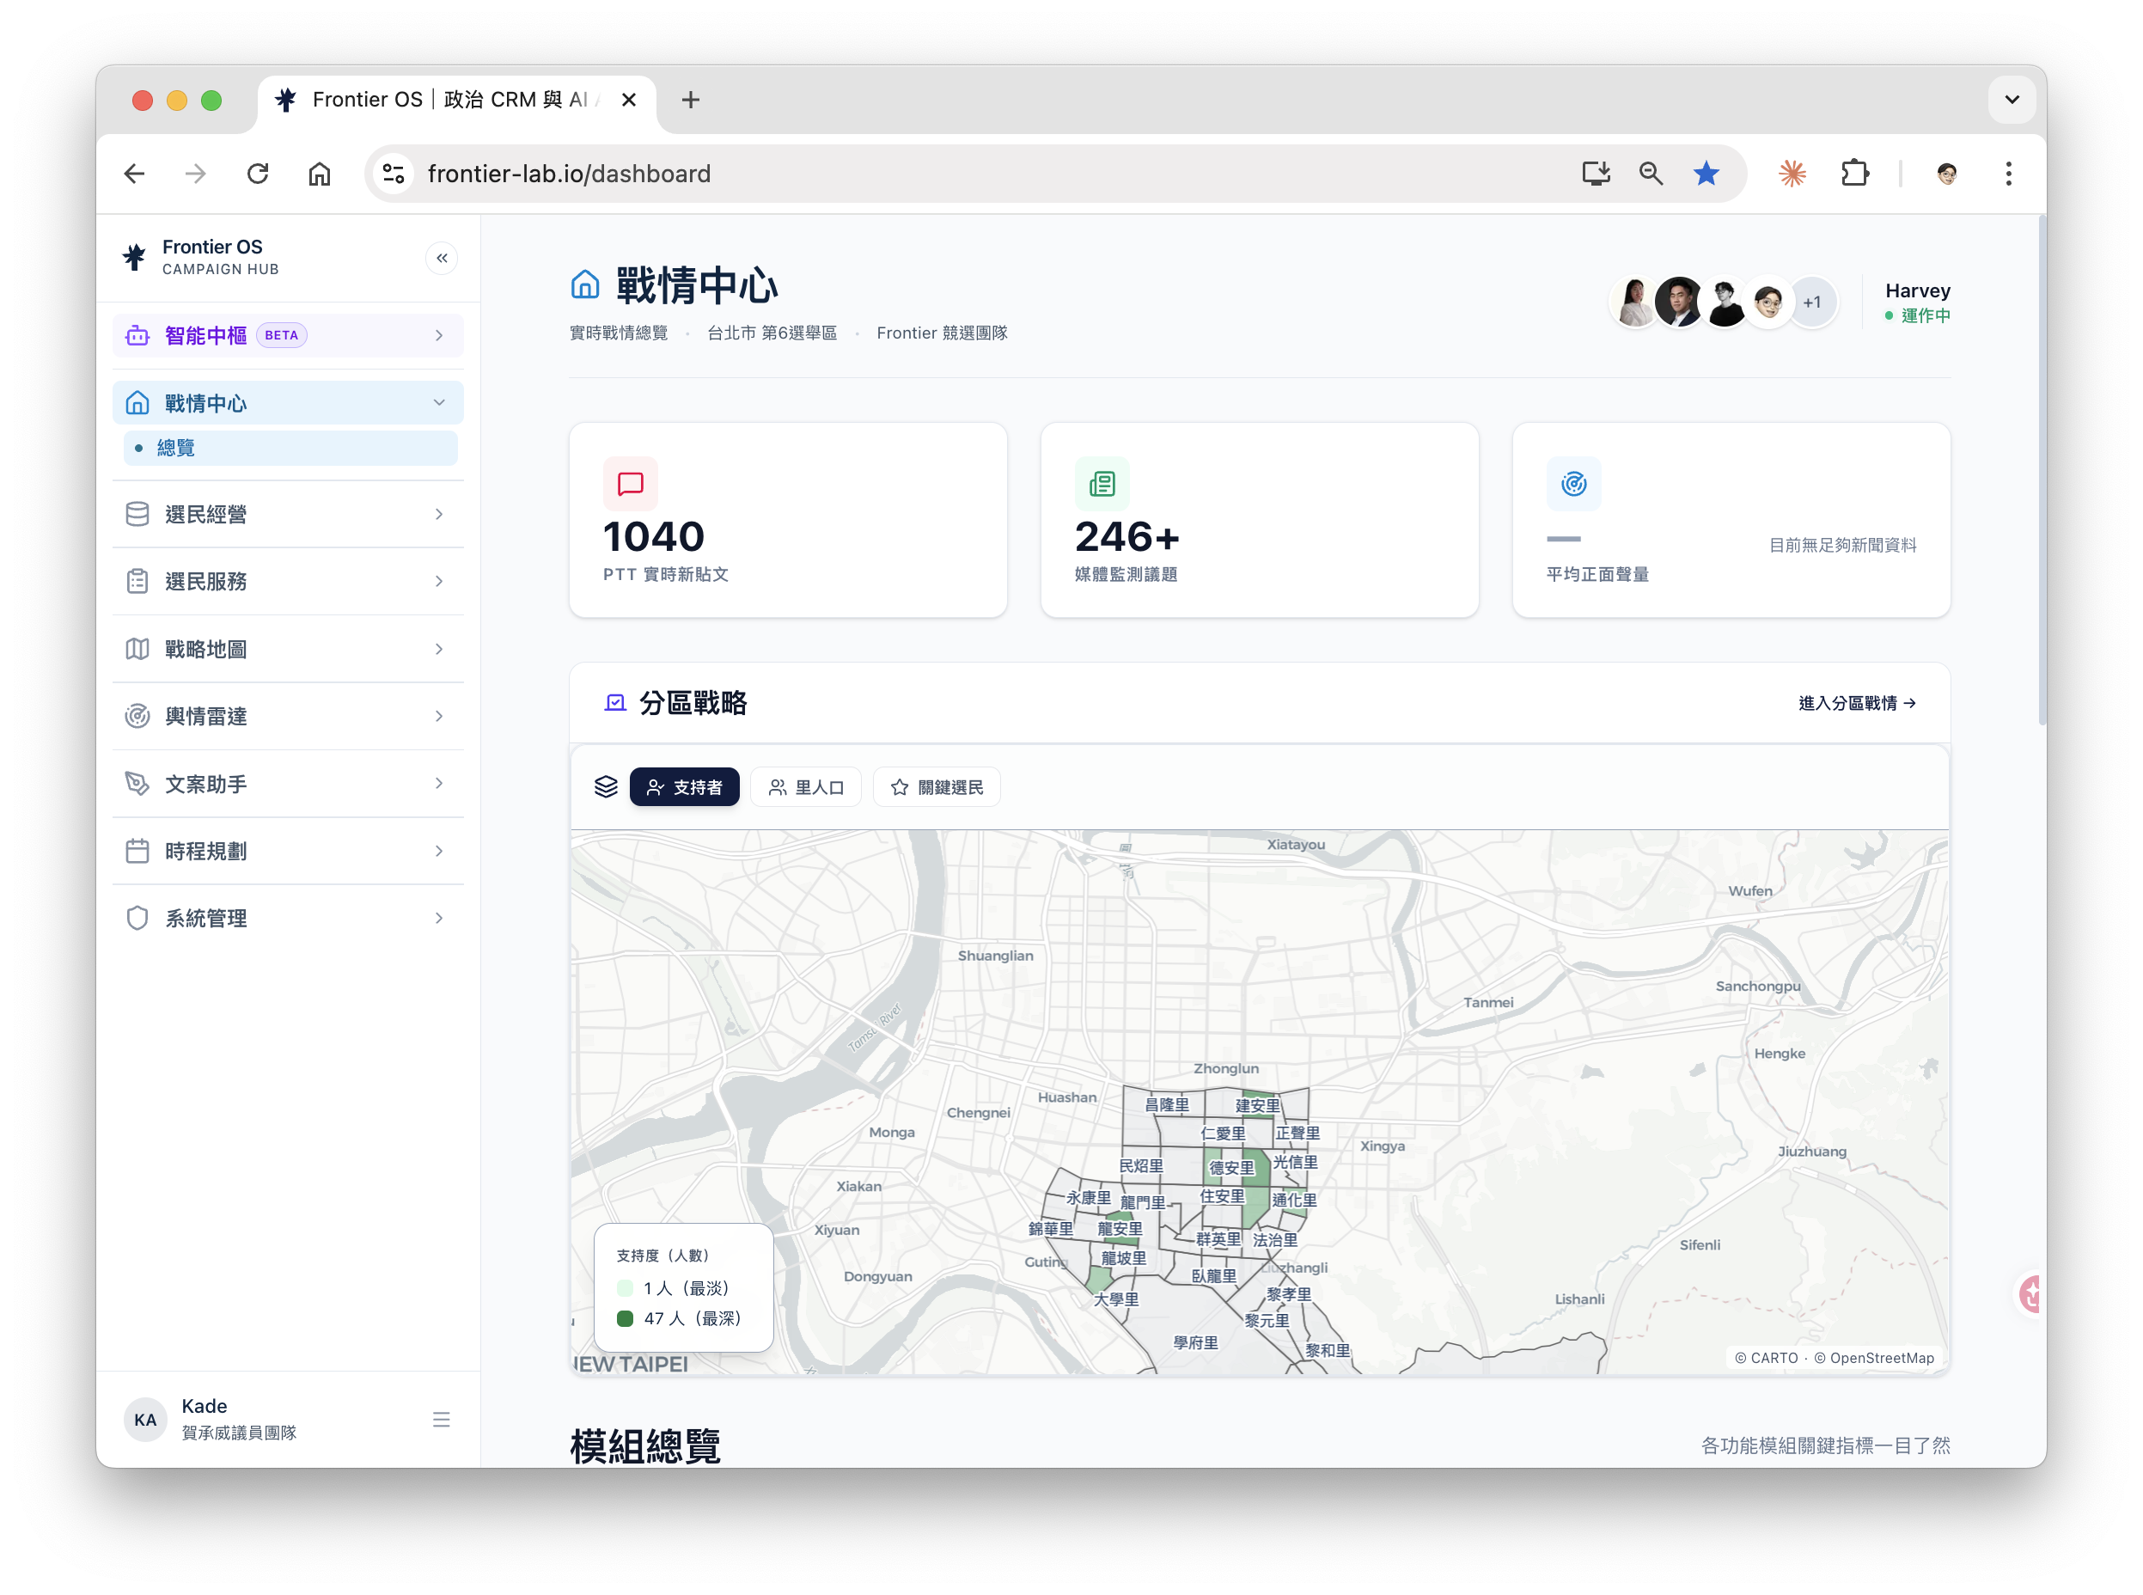
Task: Click the 戰情中心 home icon in sidebar
Action: [x=137, y=402]
